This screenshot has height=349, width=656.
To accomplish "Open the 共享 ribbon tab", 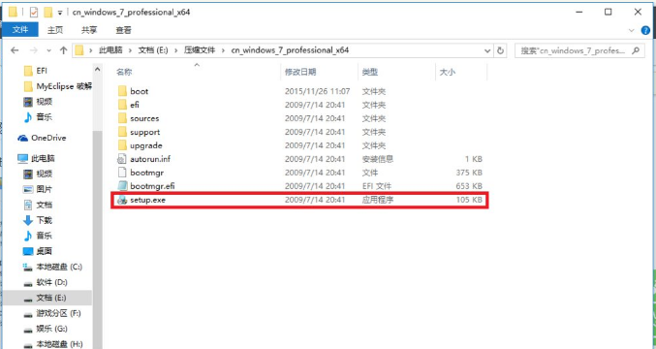I will tap(89, 30).
